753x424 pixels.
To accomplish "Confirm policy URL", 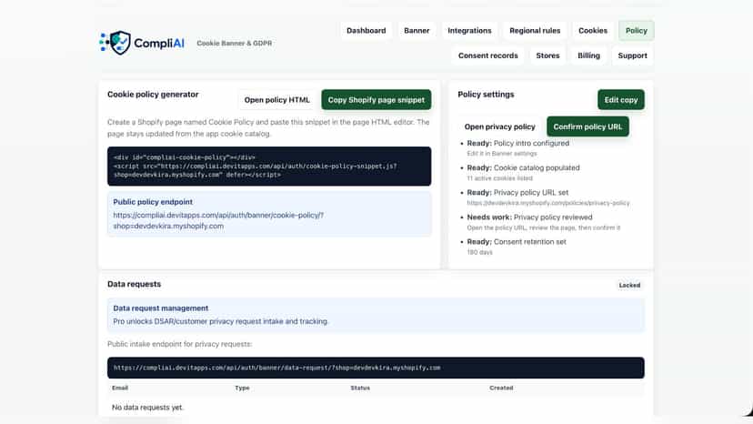I will [x=587, y=126].
